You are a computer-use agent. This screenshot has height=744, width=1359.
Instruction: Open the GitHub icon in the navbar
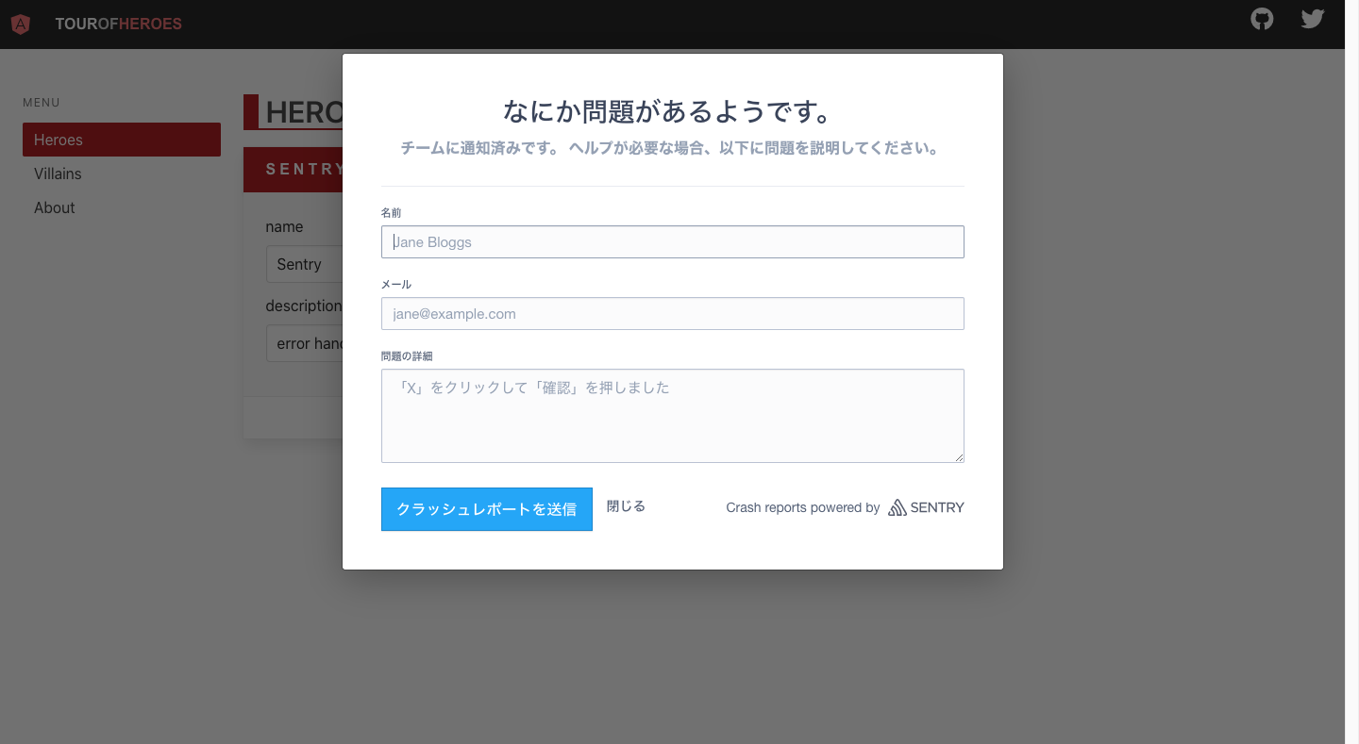1262,19
